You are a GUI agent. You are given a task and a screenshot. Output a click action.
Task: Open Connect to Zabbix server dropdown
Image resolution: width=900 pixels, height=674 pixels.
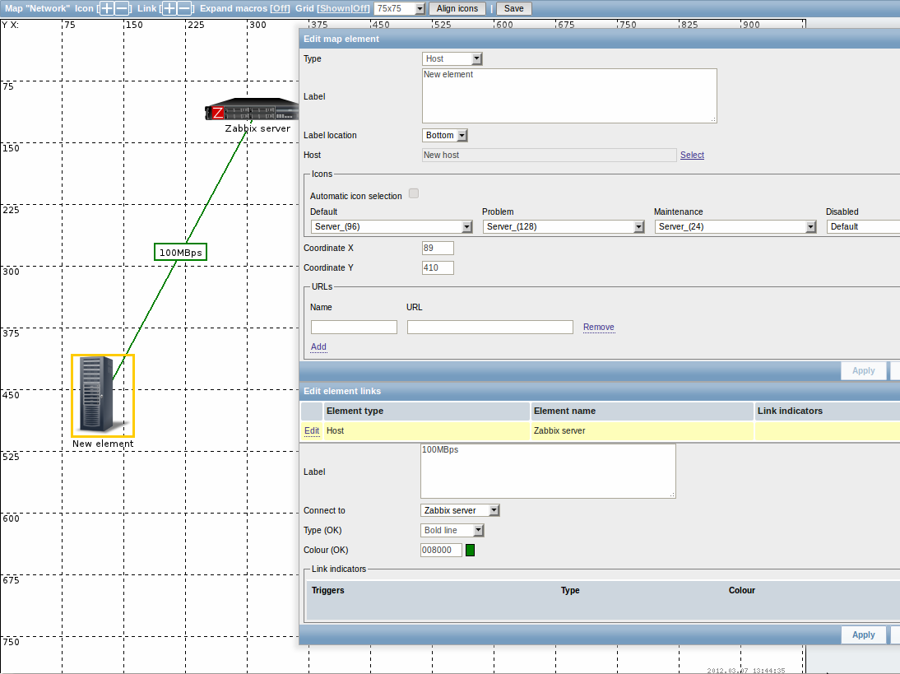click(461, 510)
